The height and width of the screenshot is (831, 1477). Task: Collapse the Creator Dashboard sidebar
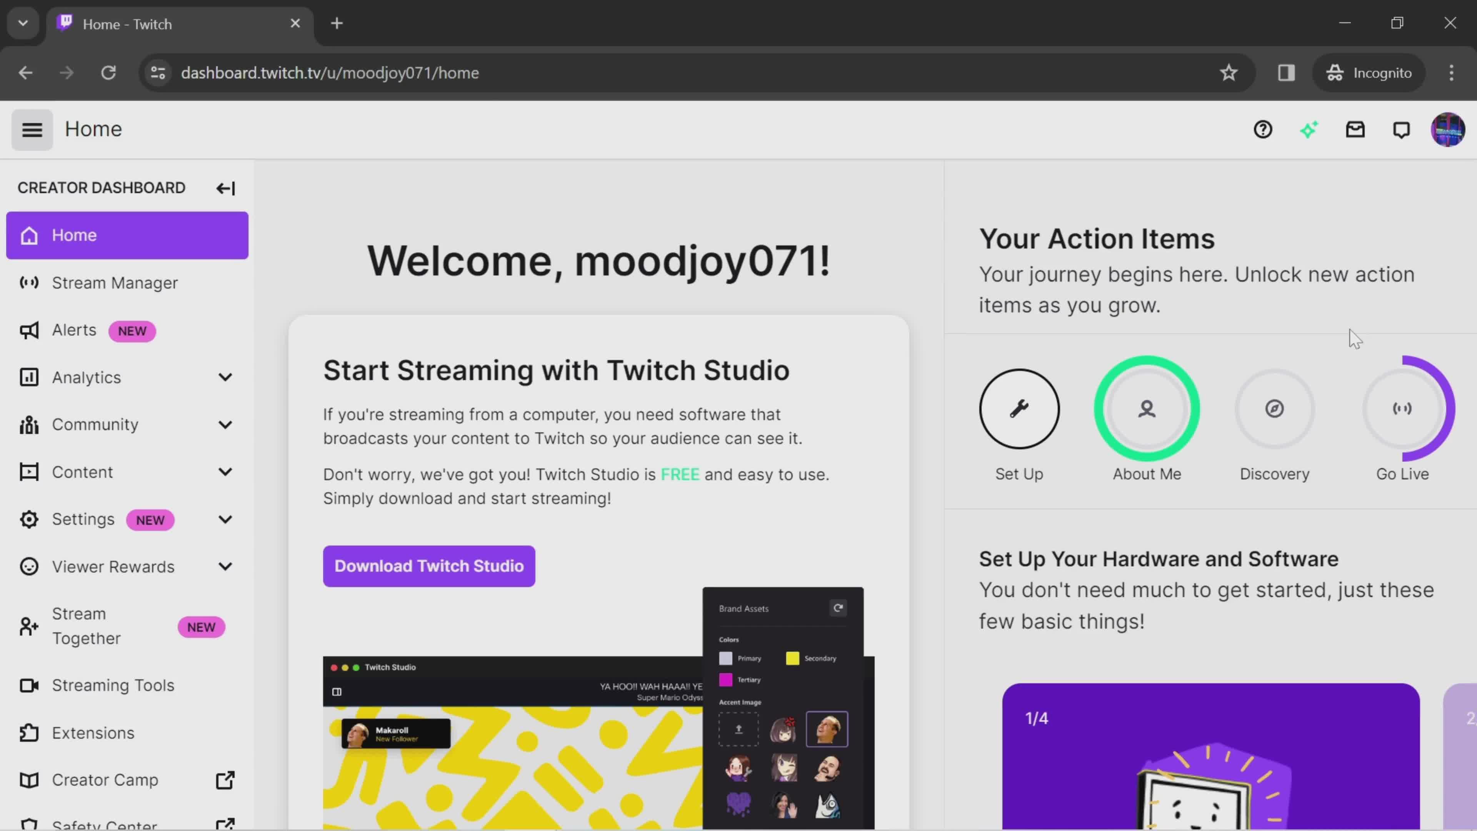225,188
